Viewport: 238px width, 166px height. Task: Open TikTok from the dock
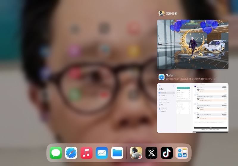tap(167, 153)
